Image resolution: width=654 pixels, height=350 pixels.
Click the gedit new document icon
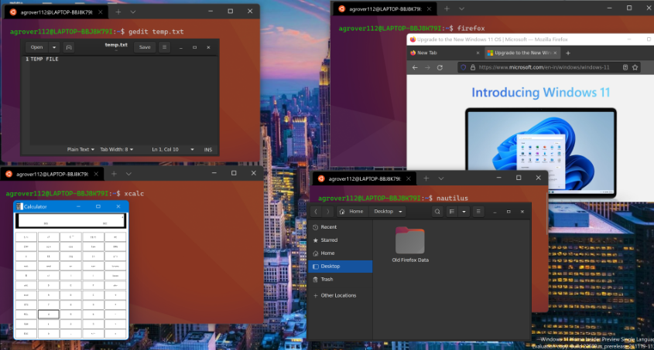coord(69,47)
